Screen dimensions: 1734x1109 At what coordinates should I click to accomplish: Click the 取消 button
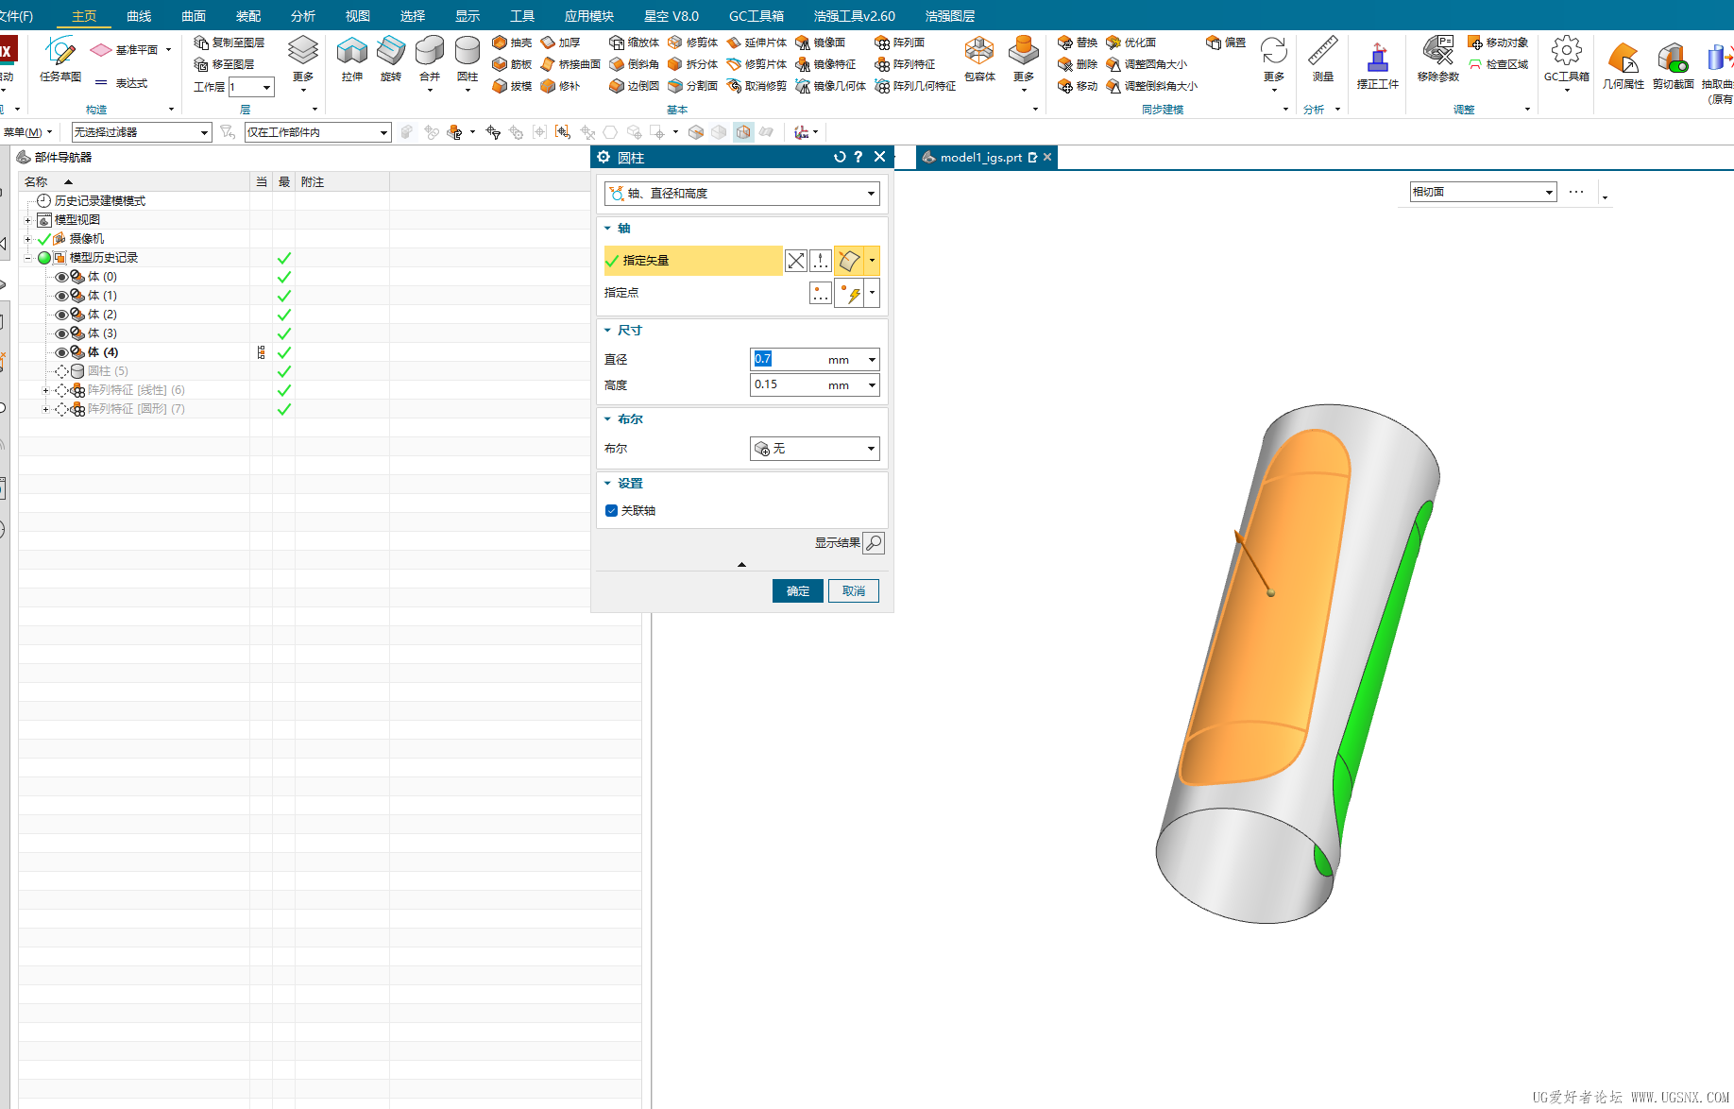pos(853,591)
